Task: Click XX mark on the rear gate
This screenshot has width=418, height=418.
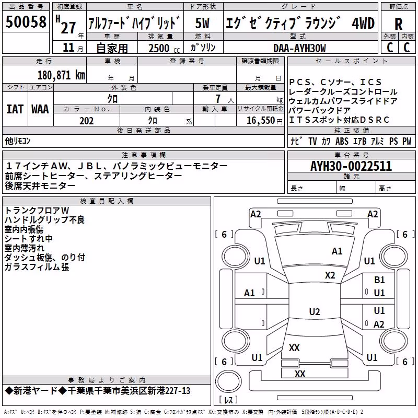Action: coord(294,347)
